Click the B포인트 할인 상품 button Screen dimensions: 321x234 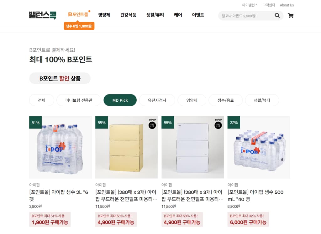click(x=60, y=78)
